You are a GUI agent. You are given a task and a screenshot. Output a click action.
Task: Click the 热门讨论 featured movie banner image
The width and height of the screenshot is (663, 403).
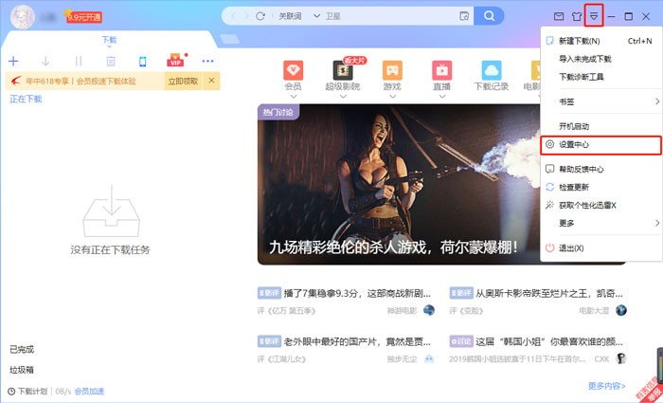coord(399,185)
